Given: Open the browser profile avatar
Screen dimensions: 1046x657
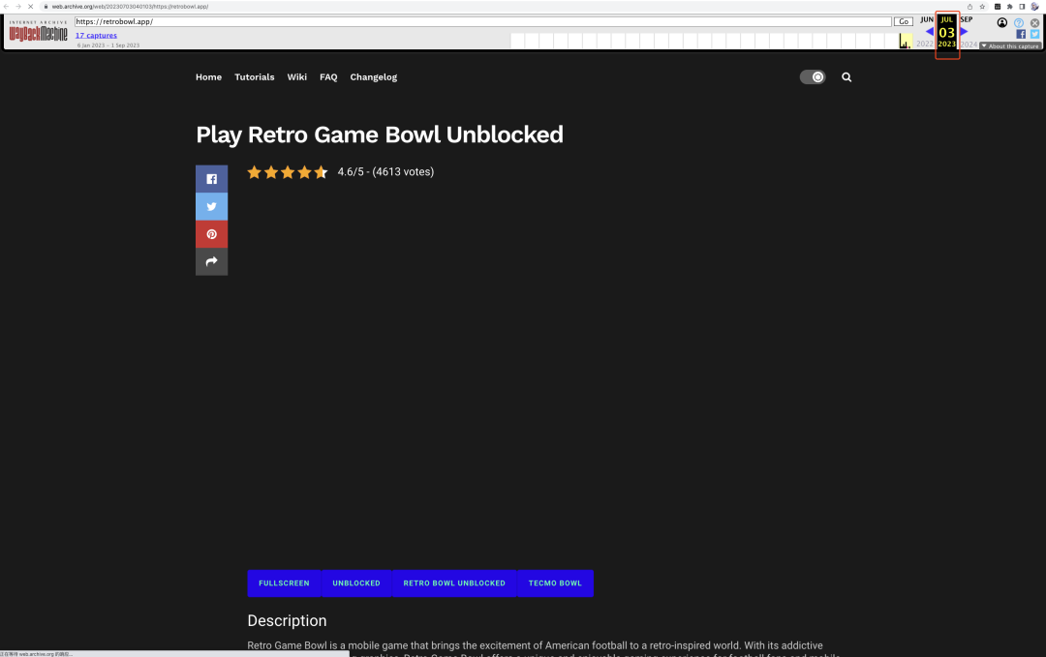Looking at the screenshot, I should click(x=1034, y=6).
